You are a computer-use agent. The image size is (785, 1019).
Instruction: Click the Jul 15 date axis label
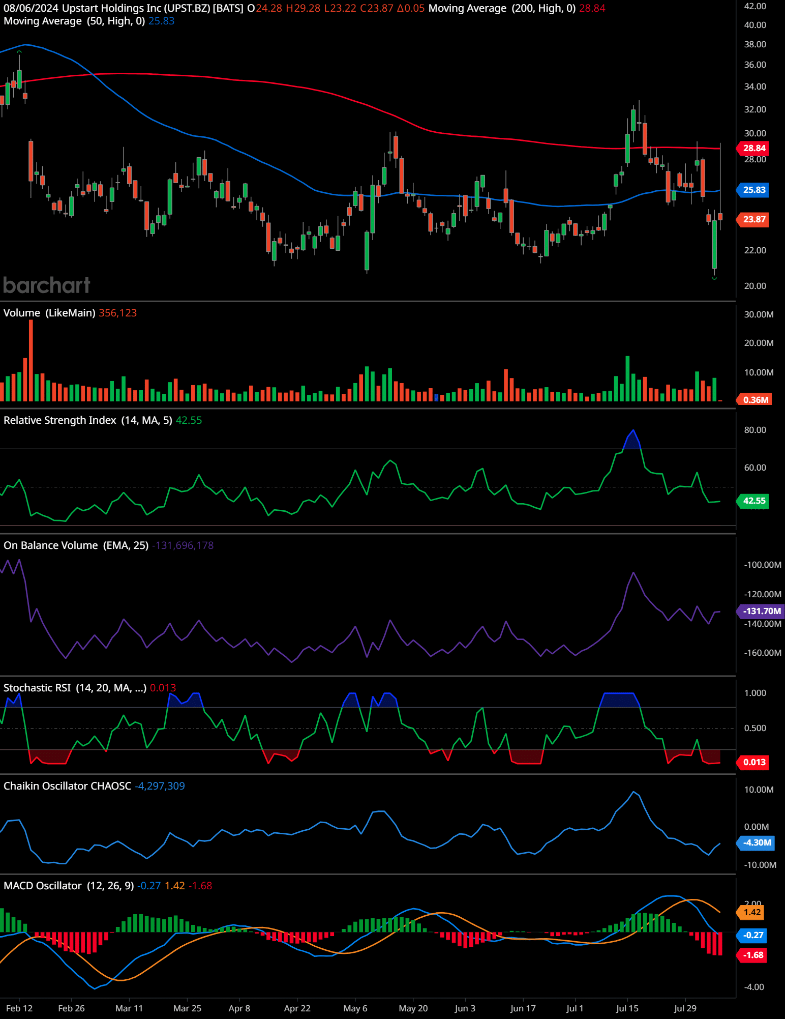point(627,1008)
